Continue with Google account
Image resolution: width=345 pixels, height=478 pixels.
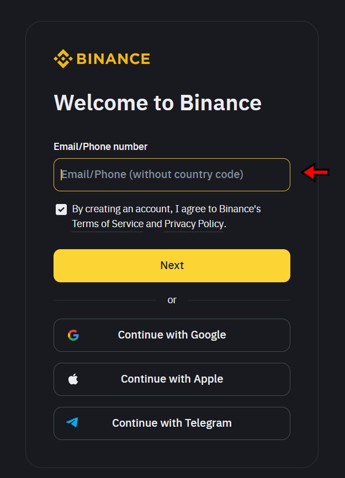[172, 335]
